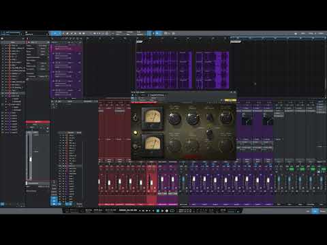This screenshot has height=245, width=327.
Task: Click the first large knob in plugin's top row
Action: pos(174,118)
